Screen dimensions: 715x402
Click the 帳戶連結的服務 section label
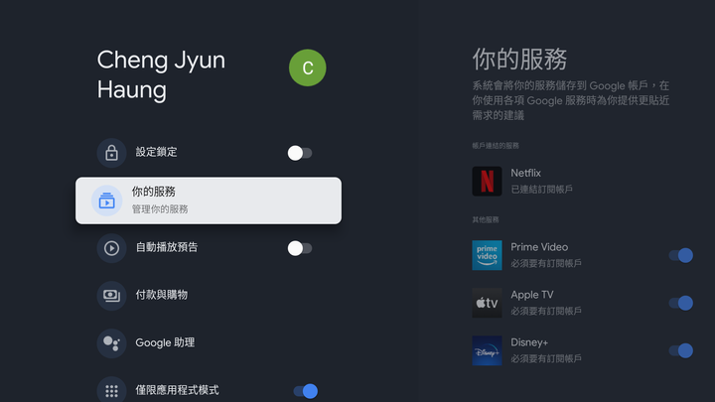(x=496, y=146)
